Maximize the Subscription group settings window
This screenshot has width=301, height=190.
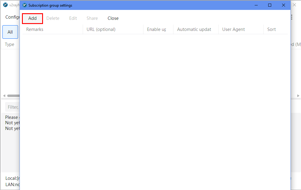(x=270, y=5)
